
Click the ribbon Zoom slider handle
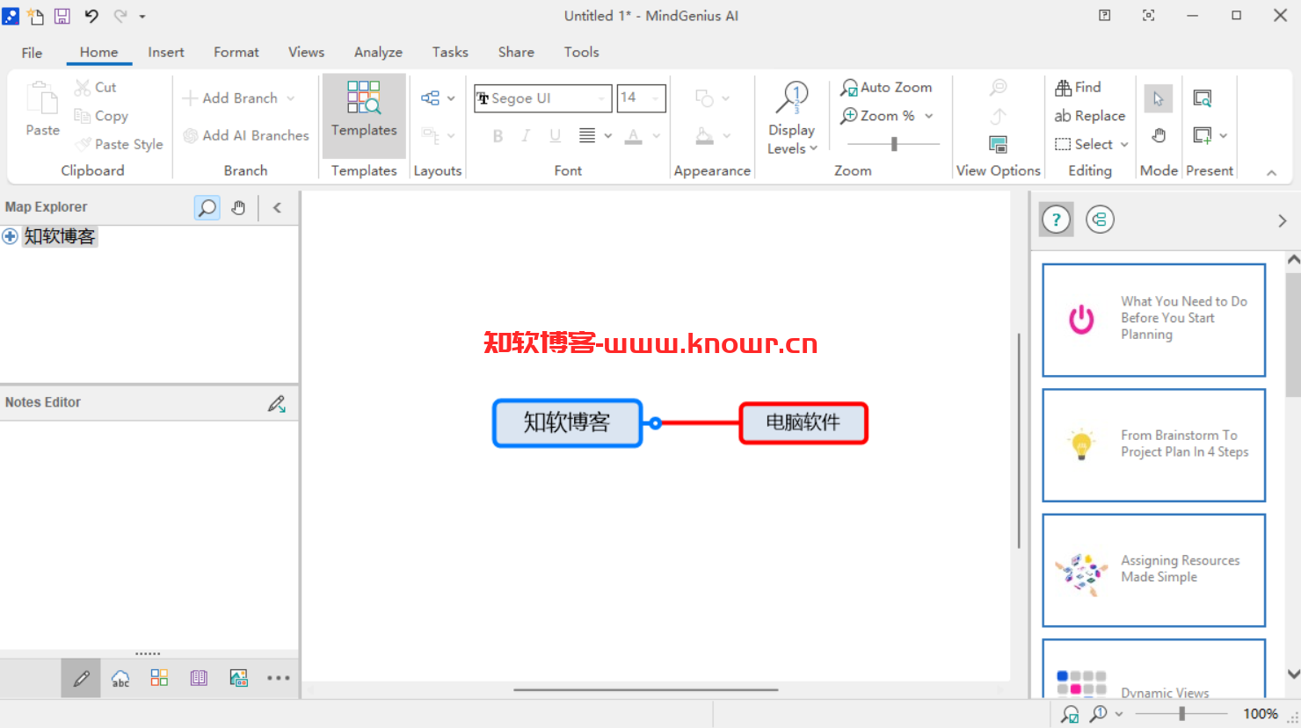894,144
